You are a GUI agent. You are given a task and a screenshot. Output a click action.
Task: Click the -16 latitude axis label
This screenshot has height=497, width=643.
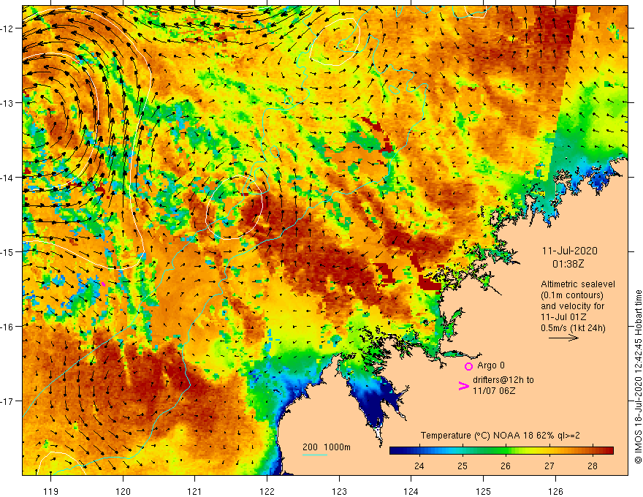[7, 327]
